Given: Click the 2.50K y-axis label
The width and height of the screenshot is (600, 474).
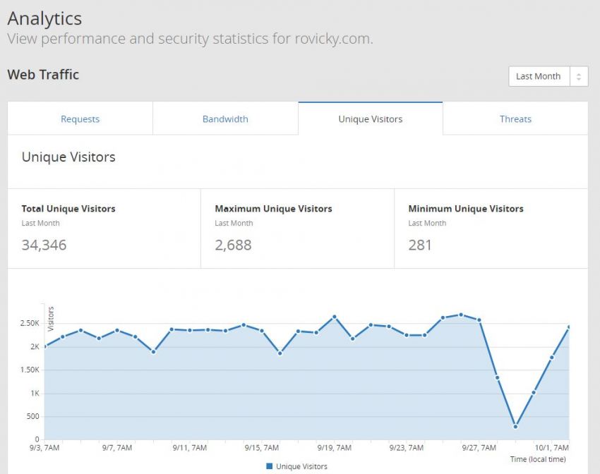Looking at the screenshot, I should pos(29,323).
